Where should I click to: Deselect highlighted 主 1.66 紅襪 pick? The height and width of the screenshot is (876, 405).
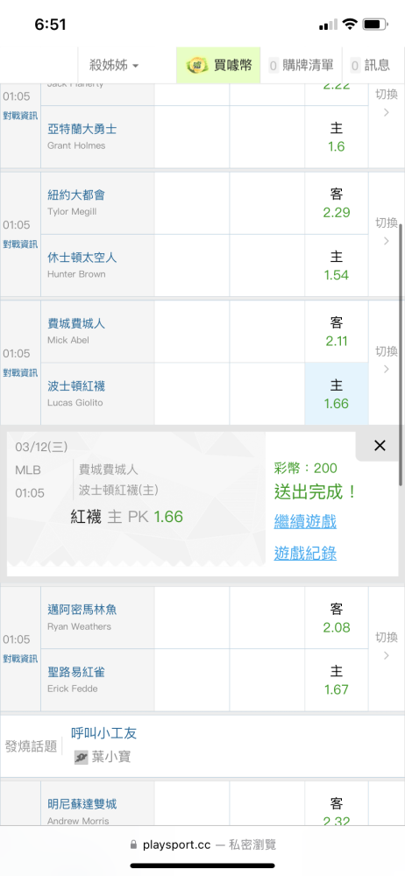tap(337, 394)
